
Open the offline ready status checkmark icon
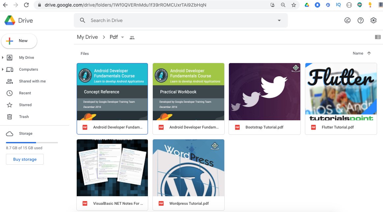347,20
